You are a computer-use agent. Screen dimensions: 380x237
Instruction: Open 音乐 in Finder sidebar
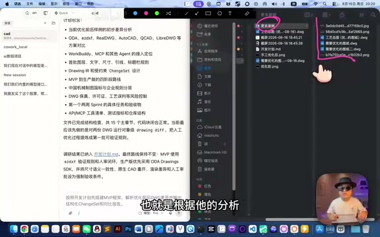coord(207,102)
